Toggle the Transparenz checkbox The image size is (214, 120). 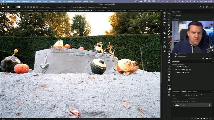click(x=87, y=7)
